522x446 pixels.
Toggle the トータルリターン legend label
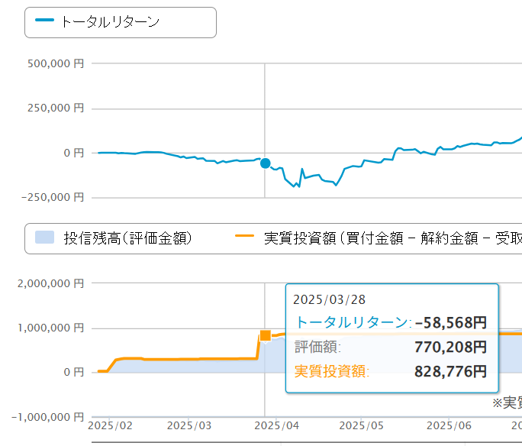tap(109, 22)
